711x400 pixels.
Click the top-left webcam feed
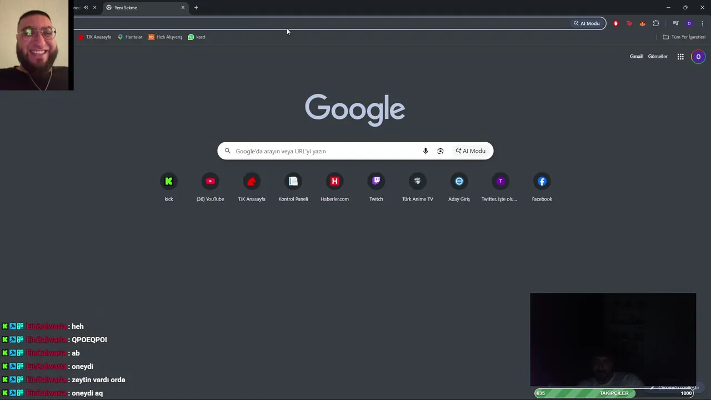tap(37, 45)
